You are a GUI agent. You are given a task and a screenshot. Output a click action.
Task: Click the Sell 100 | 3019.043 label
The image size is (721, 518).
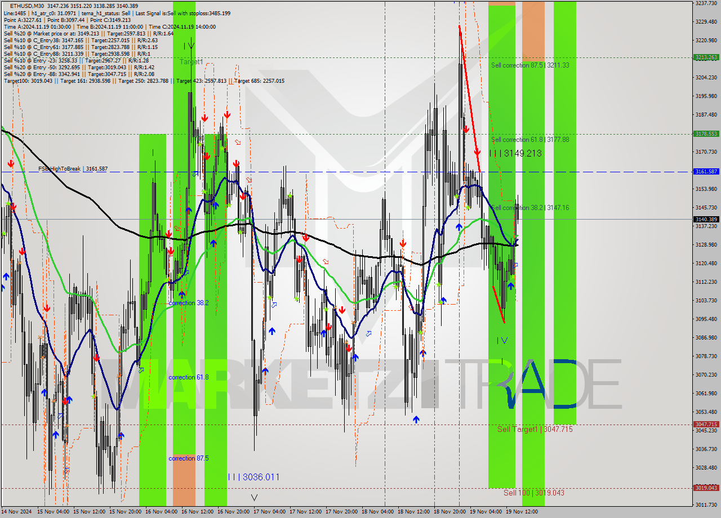click(x=534, y=493)
